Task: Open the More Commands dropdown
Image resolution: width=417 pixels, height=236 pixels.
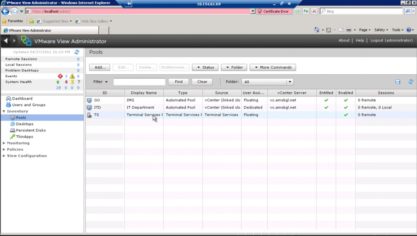Action: [273, 67]
